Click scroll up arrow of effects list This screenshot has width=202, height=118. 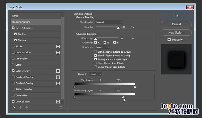tap(62, 15)
